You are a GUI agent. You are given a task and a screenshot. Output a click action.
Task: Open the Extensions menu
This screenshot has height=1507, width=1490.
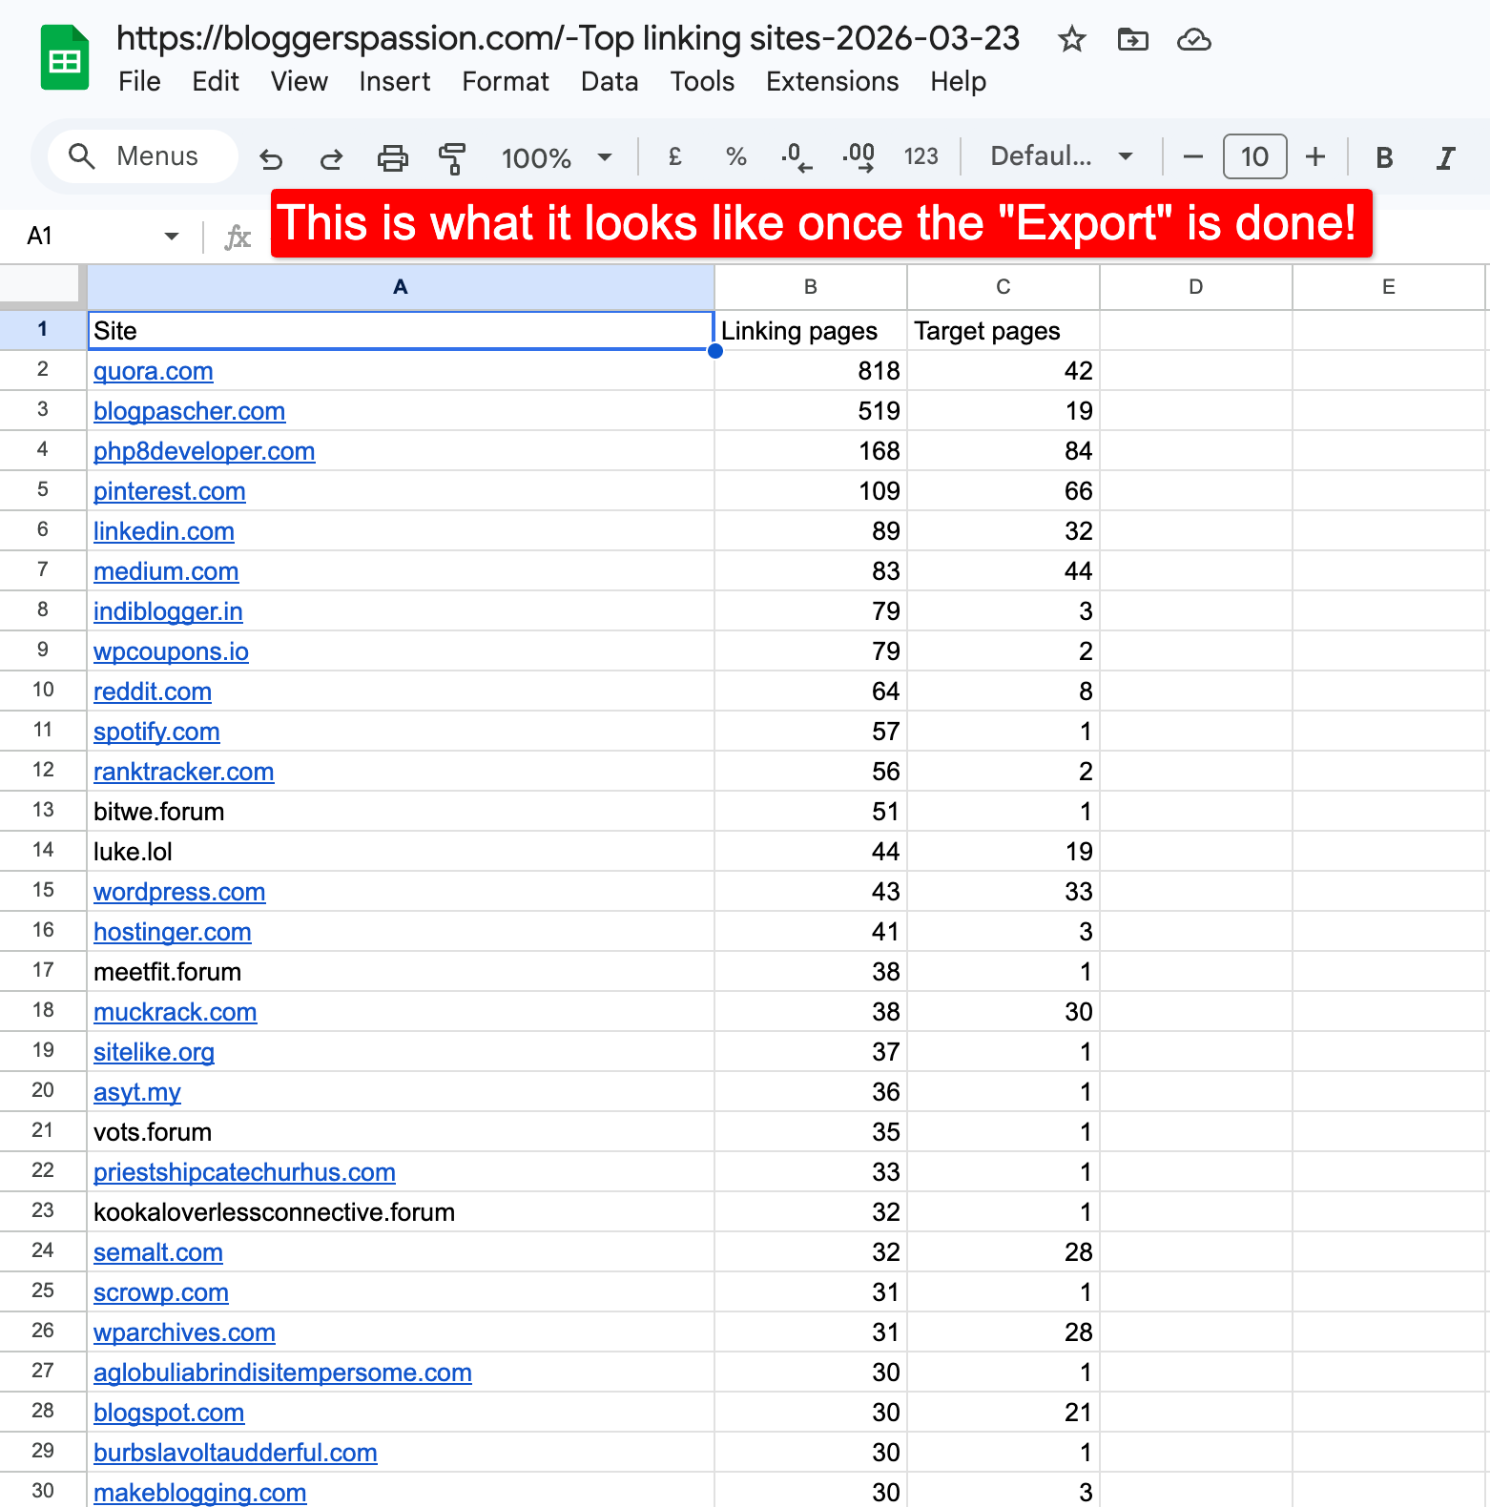(833, 82)
